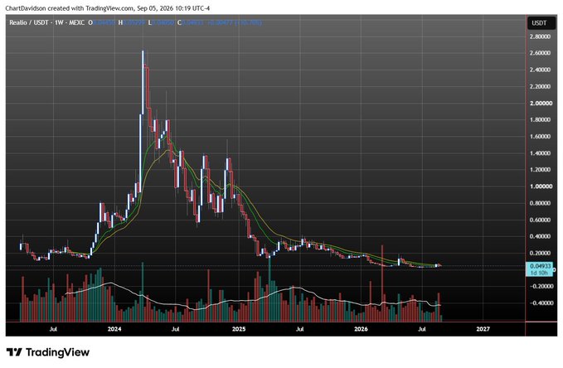
Task: Click the 2.20000 price axis label
Action: point(540,86)
